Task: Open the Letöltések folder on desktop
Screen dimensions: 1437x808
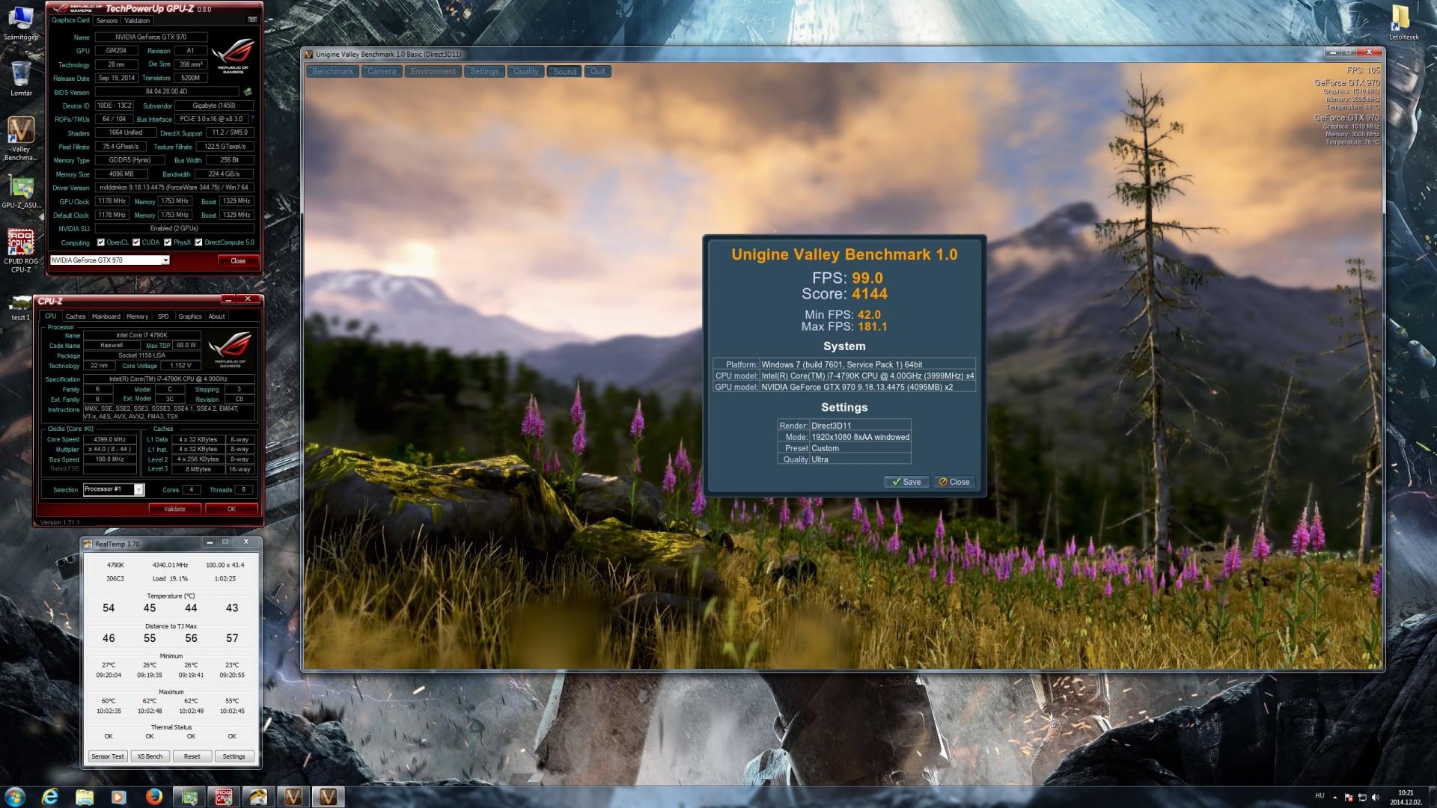Action: pyautogui.click(x=1403, y=22)
